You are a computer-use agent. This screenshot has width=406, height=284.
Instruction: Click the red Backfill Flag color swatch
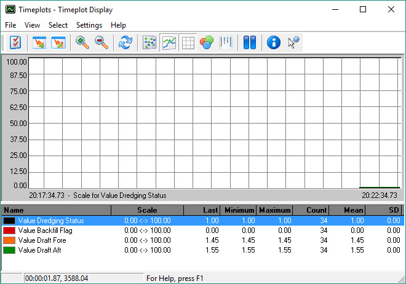pyautogui.click(x=9, y=231)
